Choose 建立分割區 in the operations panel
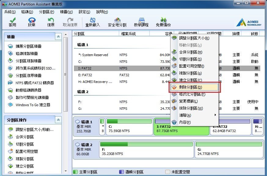The image size is (267, 176). coord(21,166)
